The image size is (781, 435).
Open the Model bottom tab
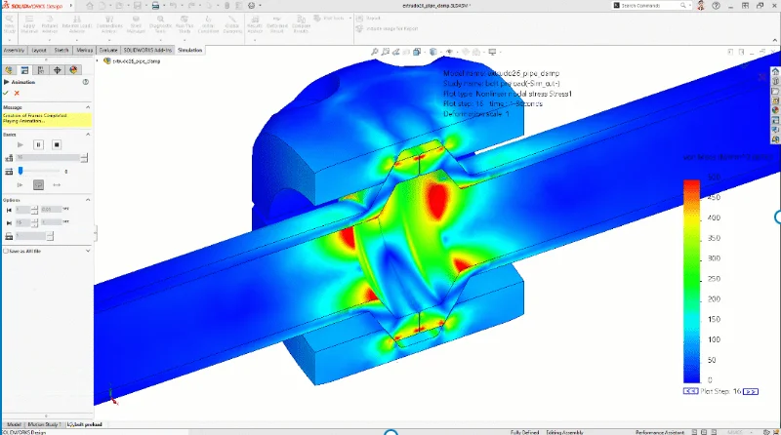tap(14, 424)
